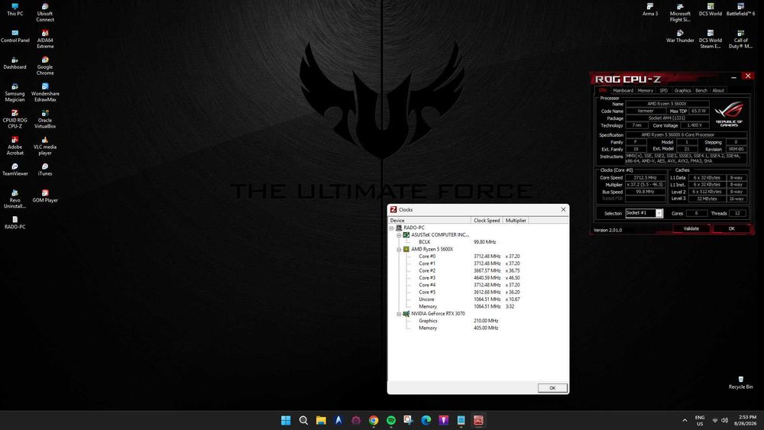This screenshot has height=430, width=764.
Task: Click the Dashboard desktop icon
Action: 15,63
